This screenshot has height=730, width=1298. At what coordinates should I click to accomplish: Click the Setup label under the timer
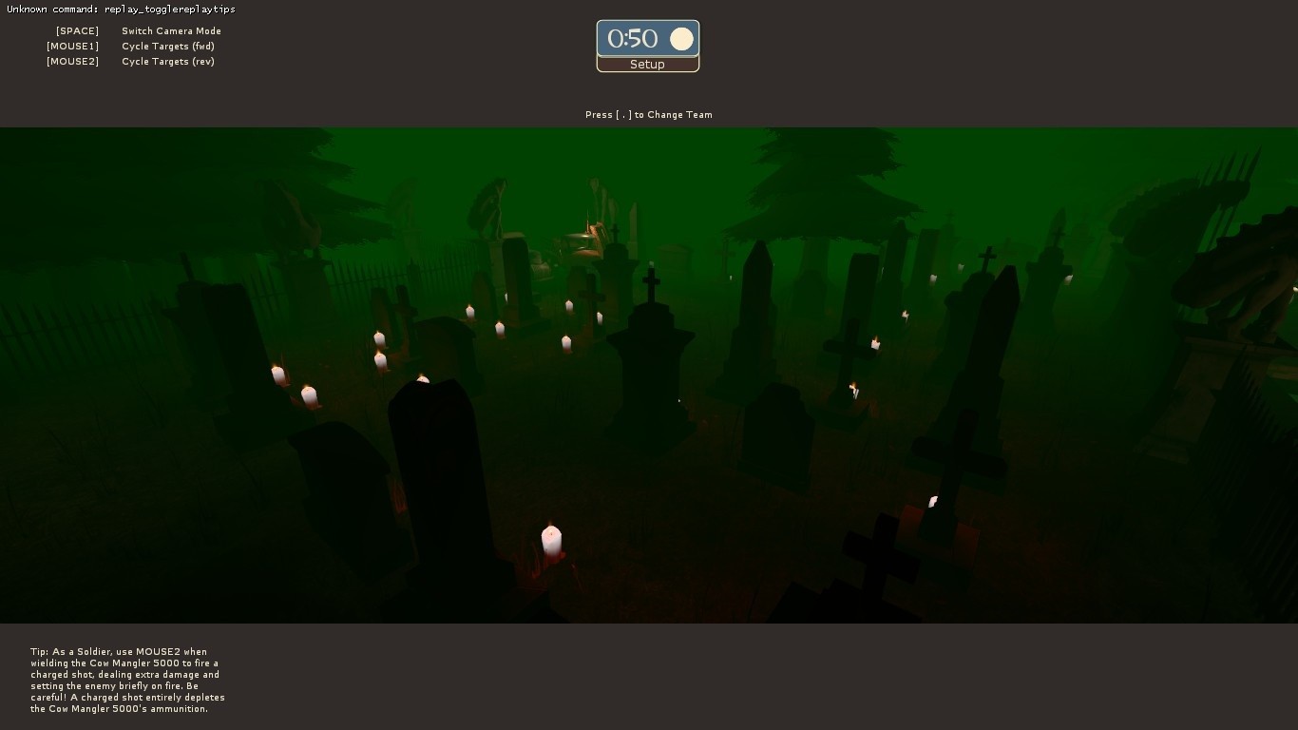[x=647, y=65]
